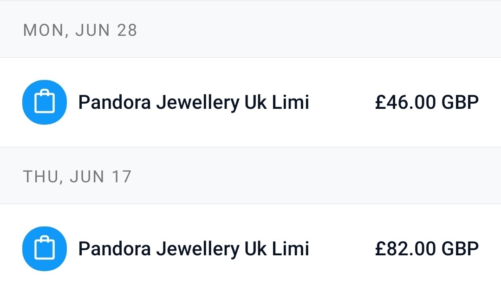
Task: Select the THU, JUN 17 date header
Action: click(x=78, y=177)
